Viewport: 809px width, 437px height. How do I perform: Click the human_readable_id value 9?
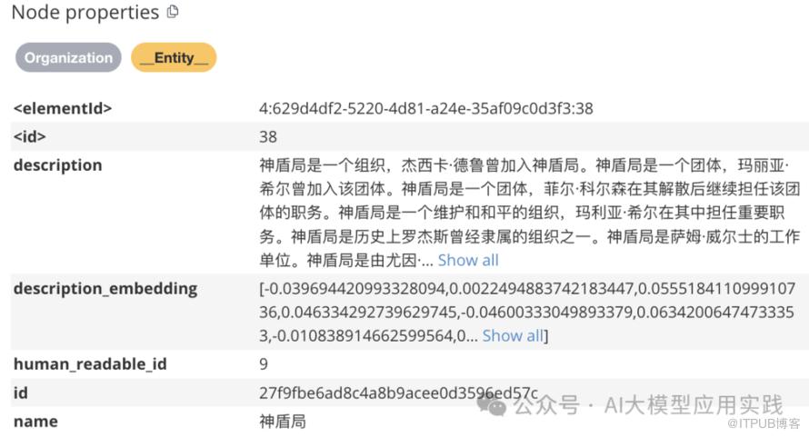(x=264, y=364)
